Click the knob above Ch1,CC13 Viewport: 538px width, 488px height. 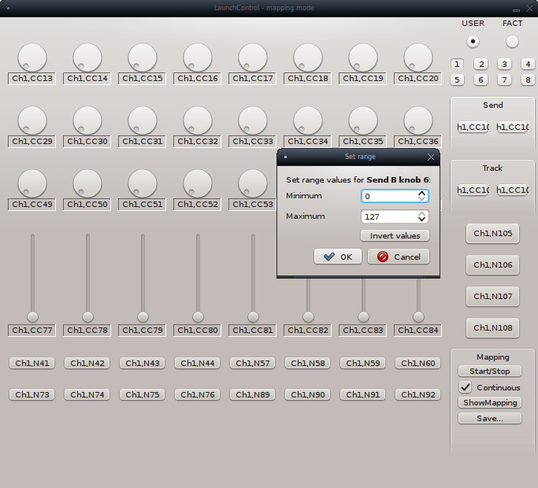point(32,57)
